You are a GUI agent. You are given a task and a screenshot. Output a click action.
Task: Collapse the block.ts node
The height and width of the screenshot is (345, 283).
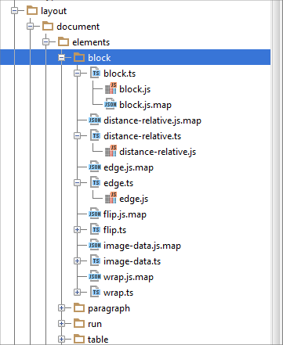[x=77, y=74]
